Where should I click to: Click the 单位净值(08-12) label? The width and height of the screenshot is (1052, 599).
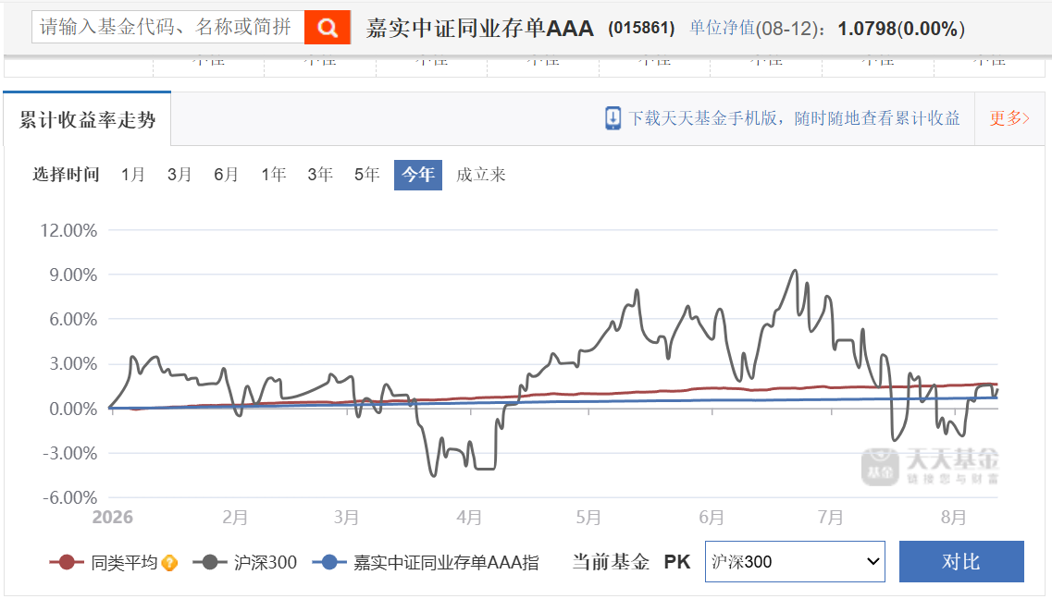point(758,28)
